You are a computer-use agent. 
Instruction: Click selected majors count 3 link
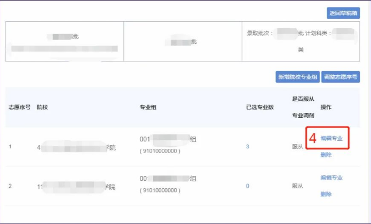click(x=248, y=147)
